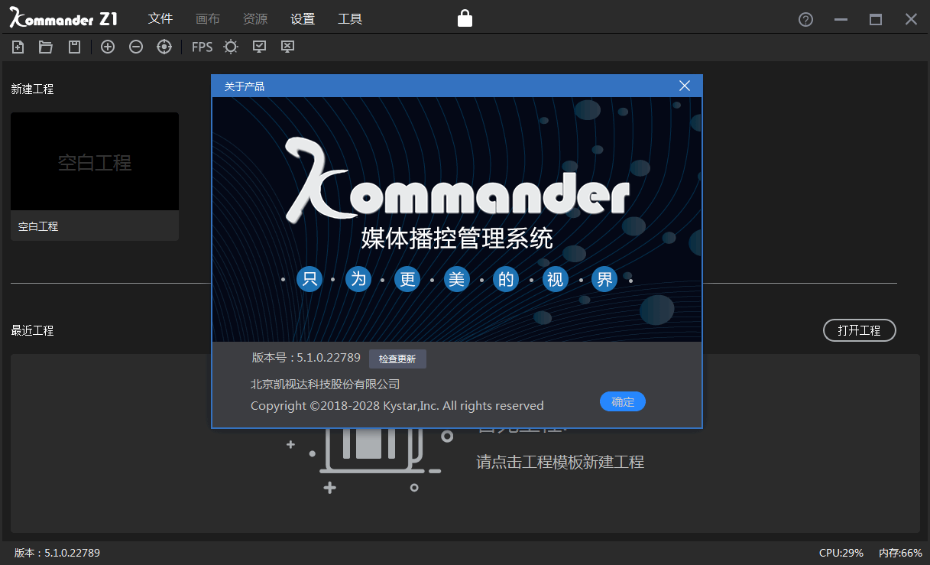Click 检查更新 to check for updates
The width and height of the screenshot is (930, 565).
pyautogui.click(x=397, y=359)
